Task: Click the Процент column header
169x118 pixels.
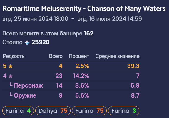Action: tap(79, 56)
